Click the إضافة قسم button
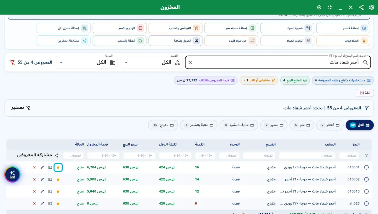 [x=343, y=28]
